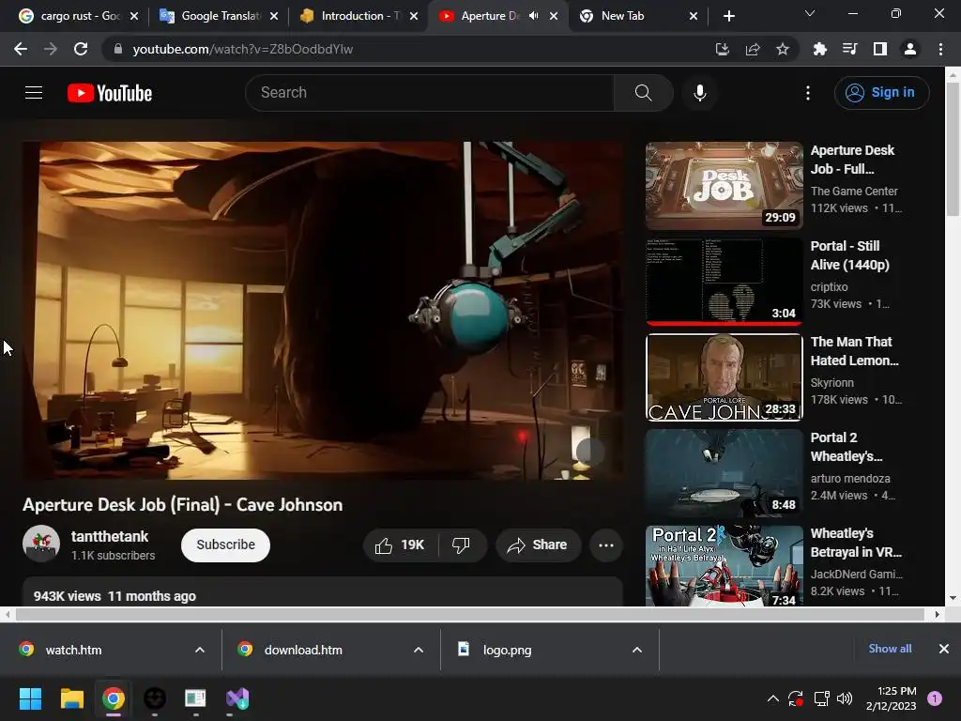Open downloaded watch.htm file
This screenshot has width=961, height=721.
(x=73, y=650)
